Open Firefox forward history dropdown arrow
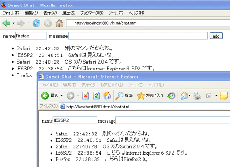Screen dimensions: 230x167 29,23
